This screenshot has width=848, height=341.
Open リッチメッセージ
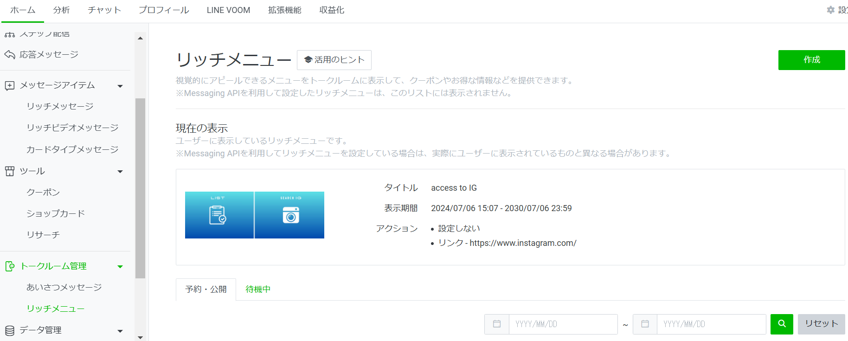click(x=60, y=106)
